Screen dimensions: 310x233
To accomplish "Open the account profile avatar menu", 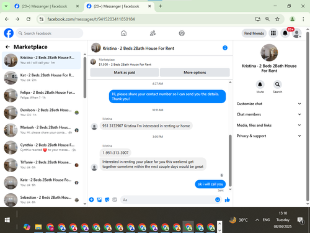I will [297, 33].
